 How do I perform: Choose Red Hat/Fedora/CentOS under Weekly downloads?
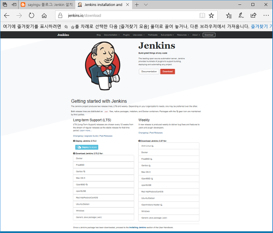169,192
